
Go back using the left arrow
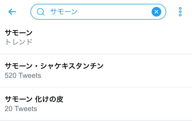(x=12, y=12)
